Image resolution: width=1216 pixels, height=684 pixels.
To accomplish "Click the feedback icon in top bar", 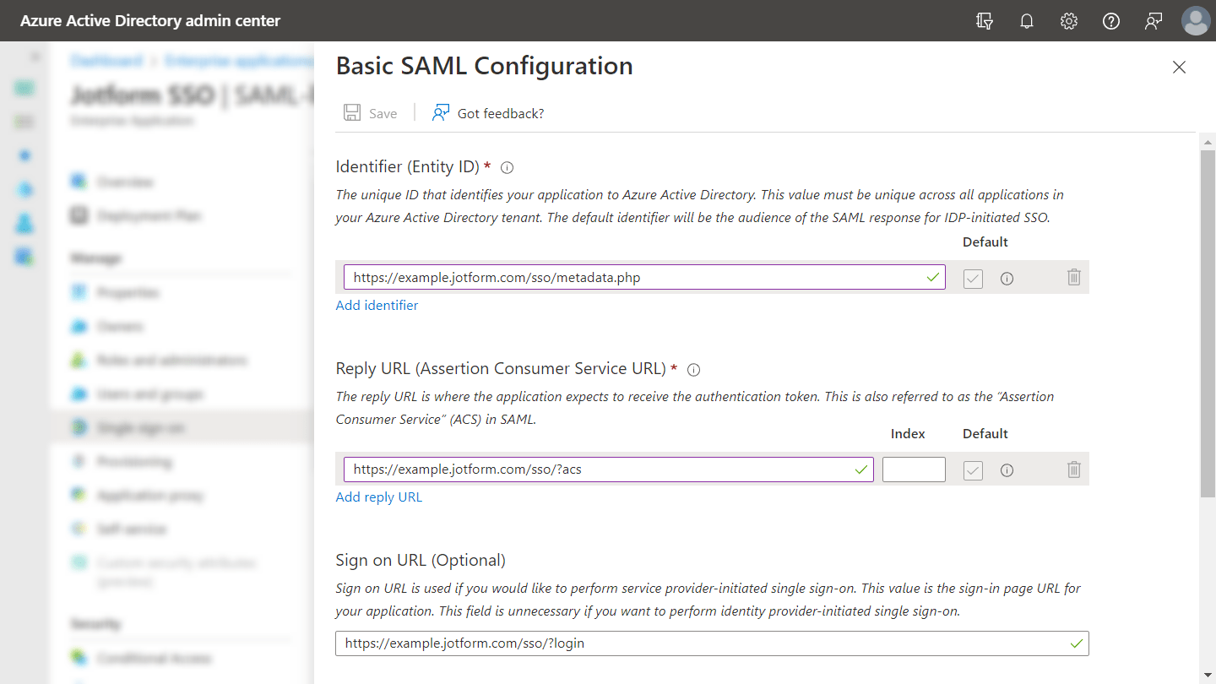I will tap(1154, 21).
